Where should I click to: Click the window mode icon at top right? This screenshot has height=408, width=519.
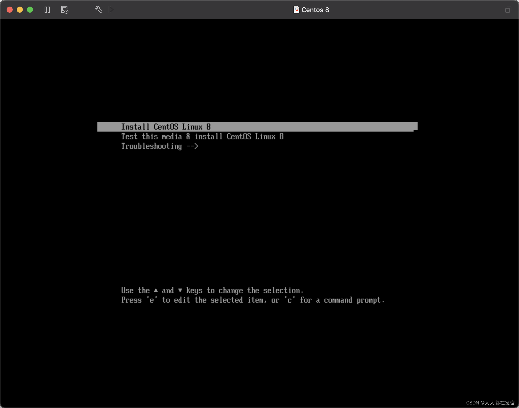pyautogui.click(x=508, y=10)
